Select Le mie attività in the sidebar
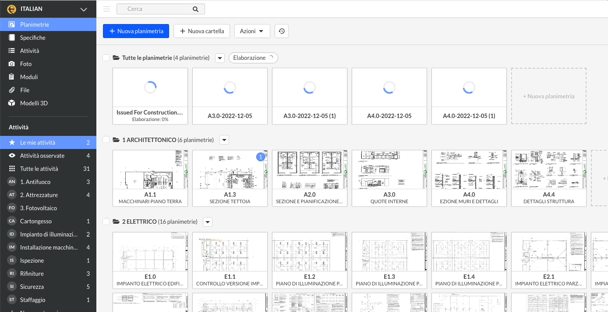The image size is (608, 312). tap(38, 142)
